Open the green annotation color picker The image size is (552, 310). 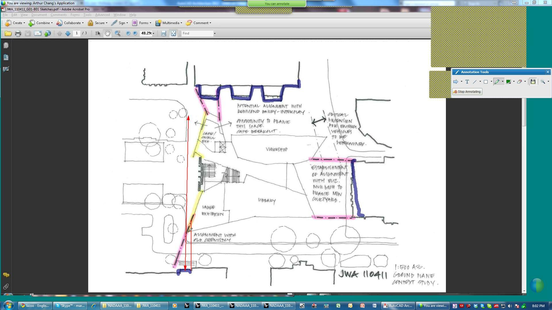pyautogui.click(x=508, y=82)
